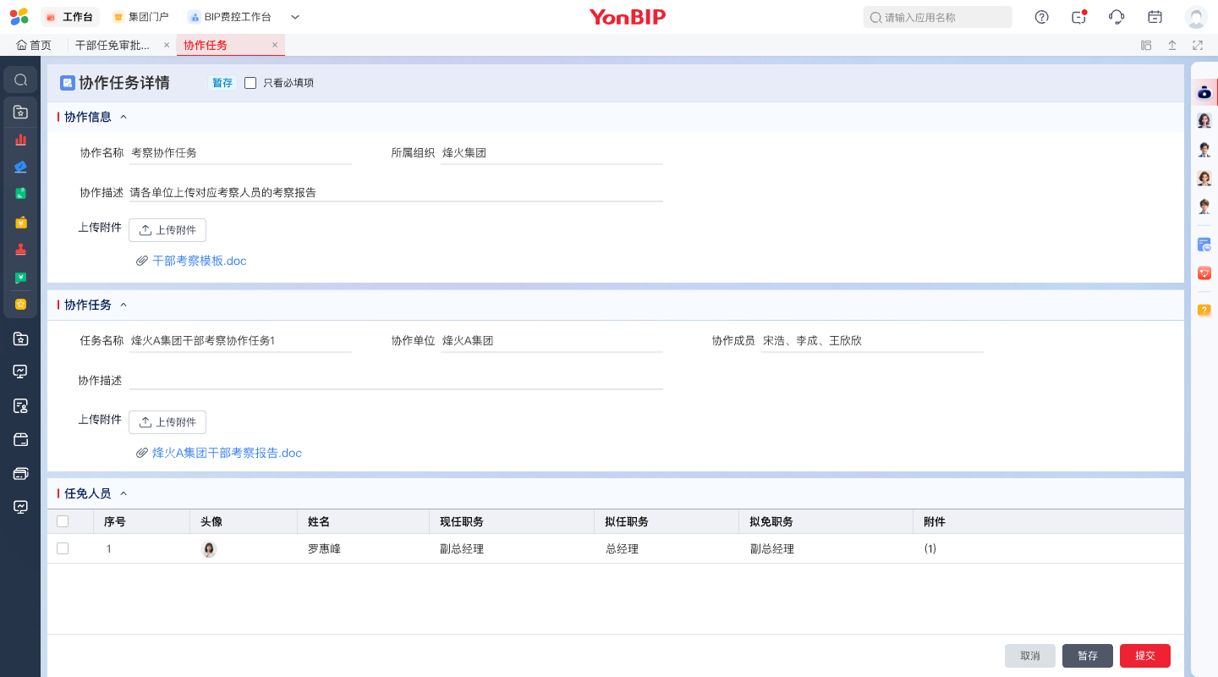Click the user profile avatar in header

pos(1196,17)
